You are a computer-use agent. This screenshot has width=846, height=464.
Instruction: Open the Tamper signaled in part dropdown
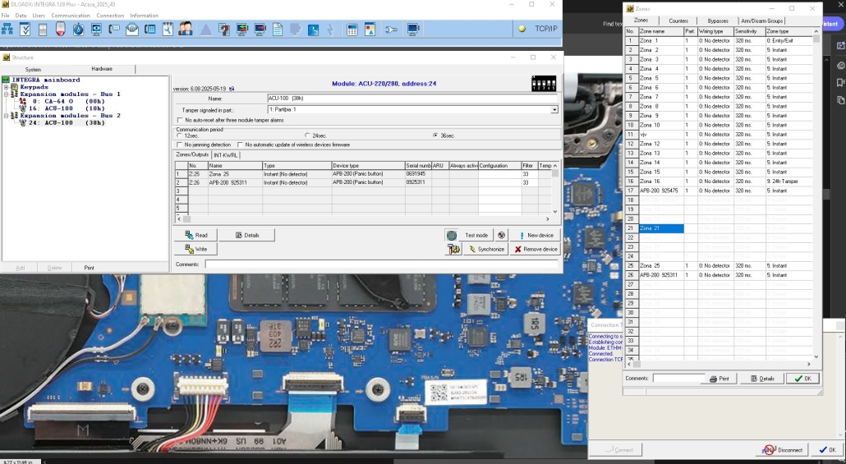pos(554,109)
